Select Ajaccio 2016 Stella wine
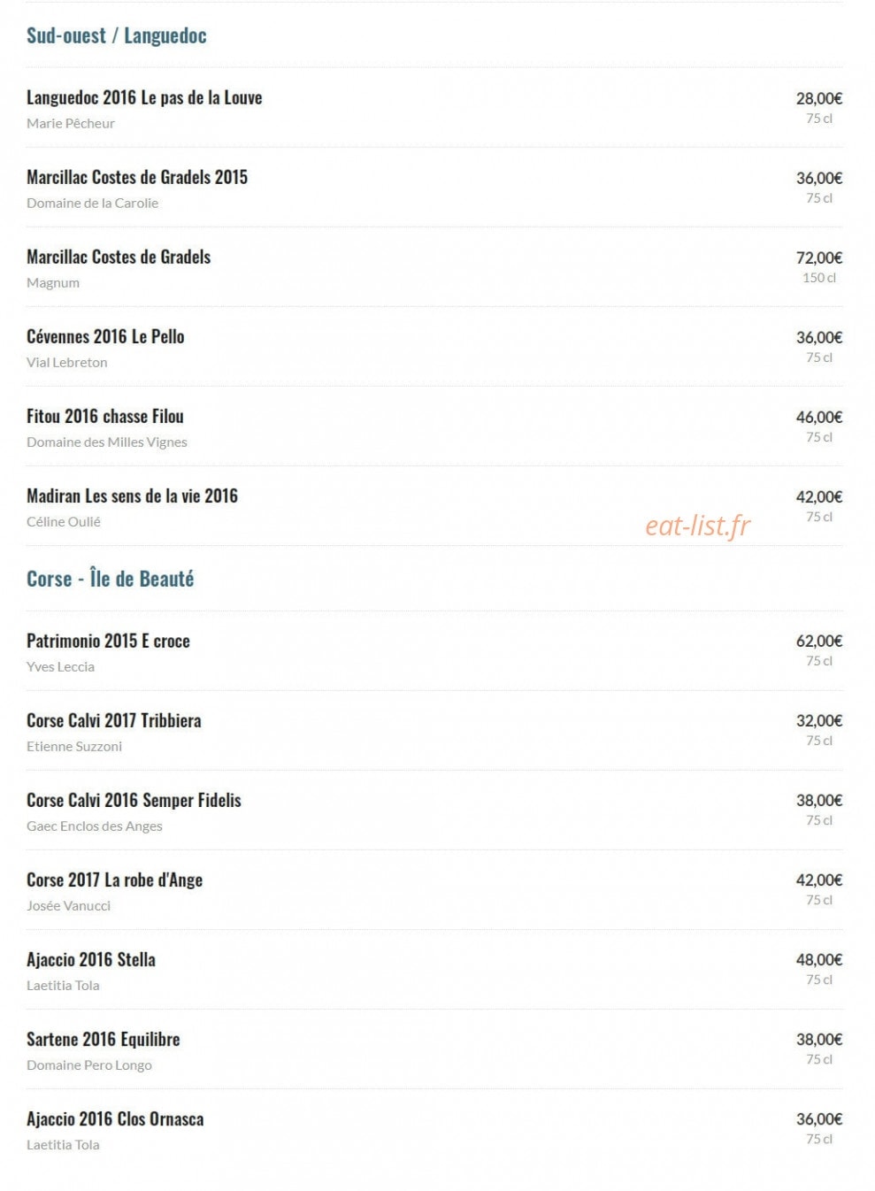The width and height of the screenshot is (875, 1191). click(x=91, y=959)
